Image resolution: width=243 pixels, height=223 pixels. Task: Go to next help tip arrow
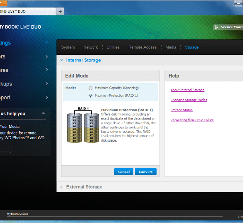point(11,152)
